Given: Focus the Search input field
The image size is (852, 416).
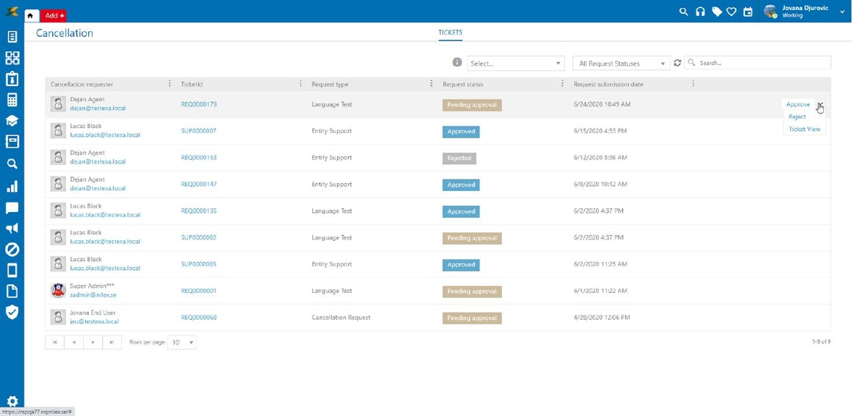Looking at the screenshot, I should click(x=762, y=63).
